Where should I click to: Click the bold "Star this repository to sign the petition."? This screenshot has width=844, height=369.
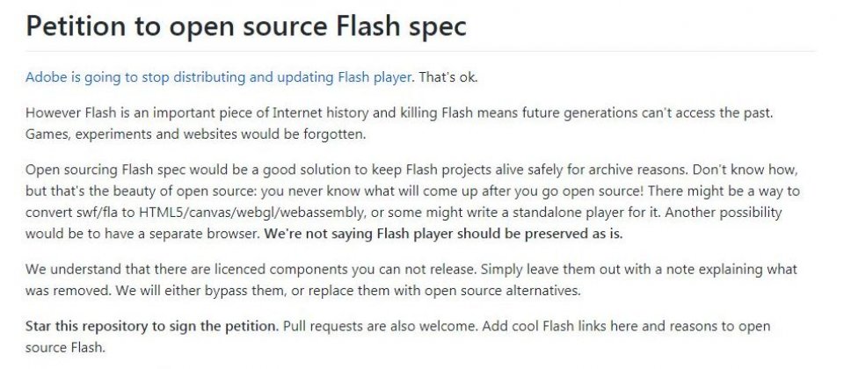152,326
